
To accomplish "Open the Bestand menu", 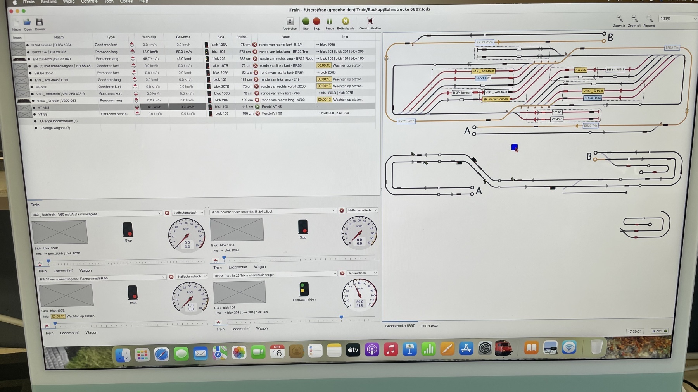I will click(x=48, y=2).
